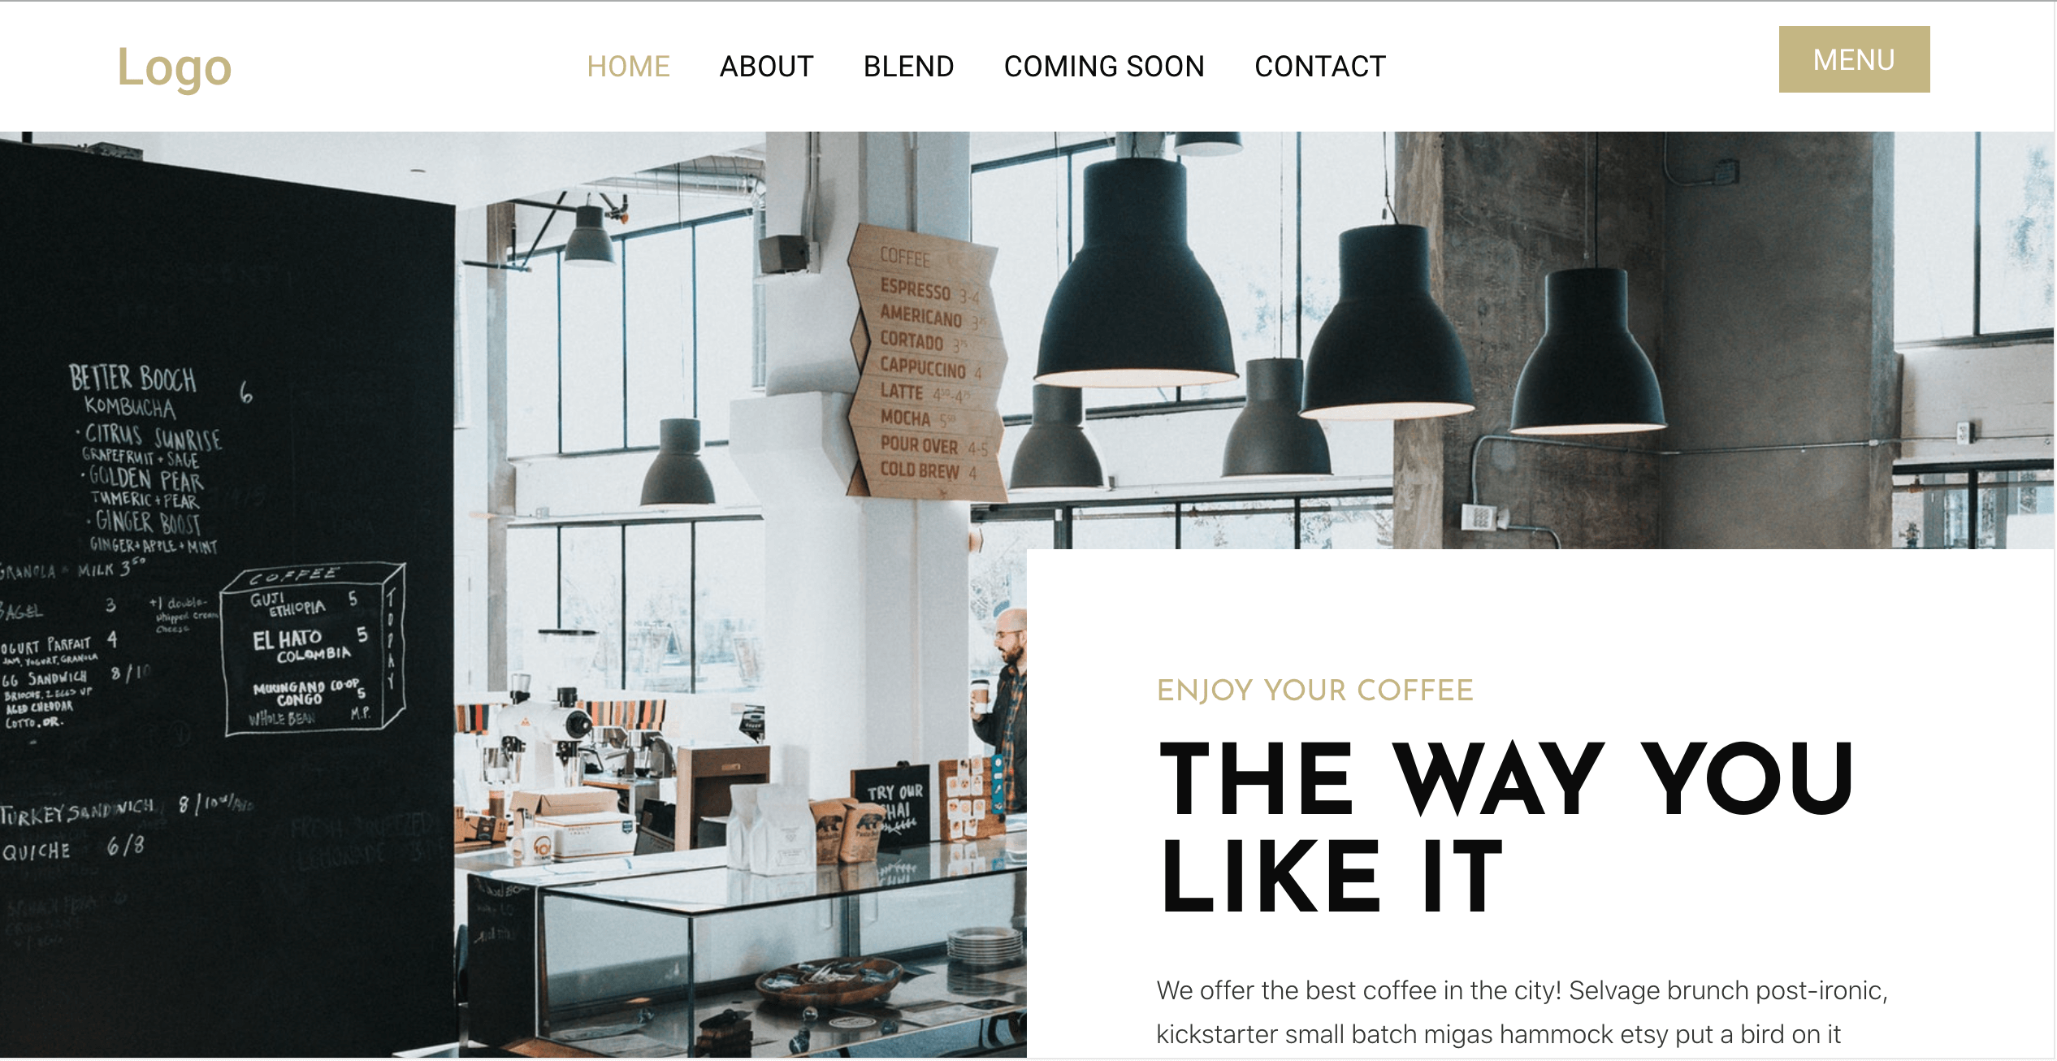Click the ENJOY YOUR COFFEE subtitle
The image size is (2057, 1061).
pos(1315,691)
